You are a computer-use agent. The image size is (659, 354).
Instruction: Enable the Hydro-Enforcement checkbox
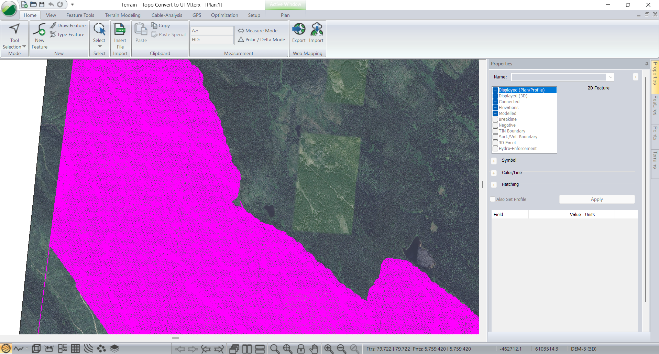[495, 149]
